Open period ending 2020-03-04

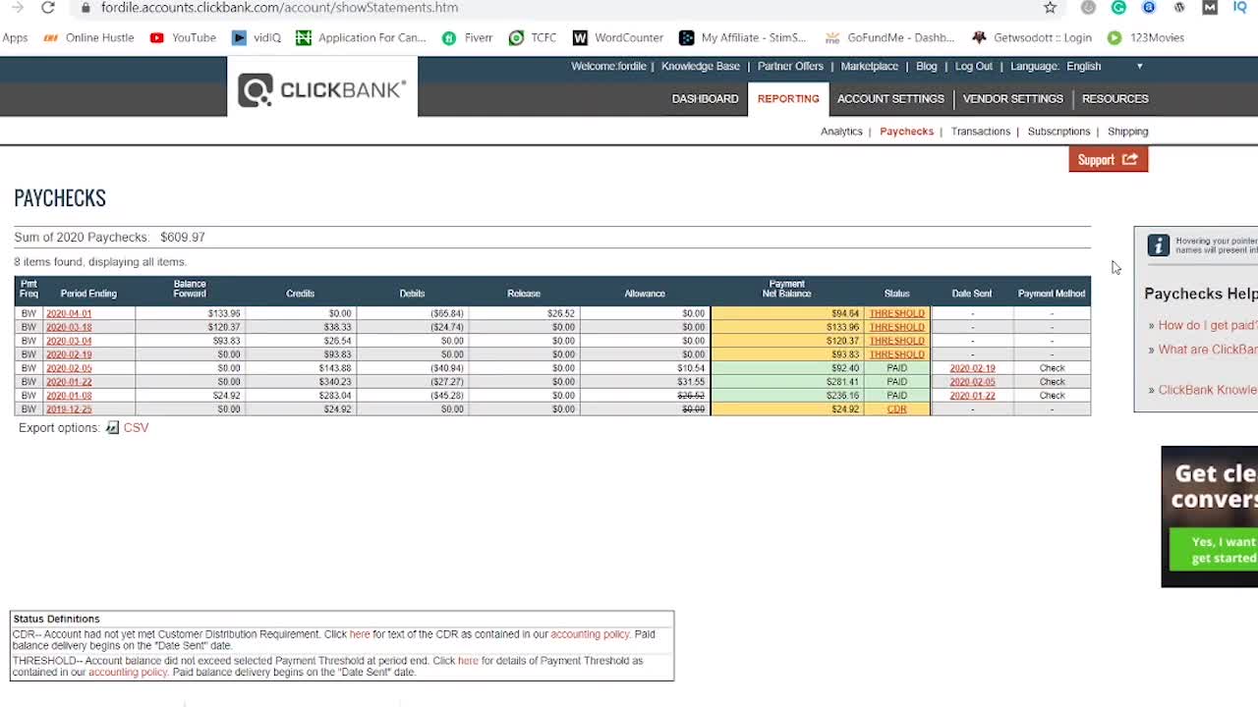click(x=69, y=342)
